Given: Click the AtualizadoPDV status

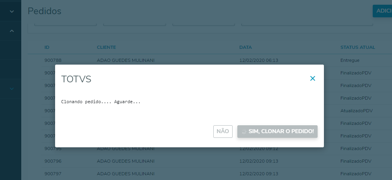Looking at the screenshot, I should tap(357, 111).
